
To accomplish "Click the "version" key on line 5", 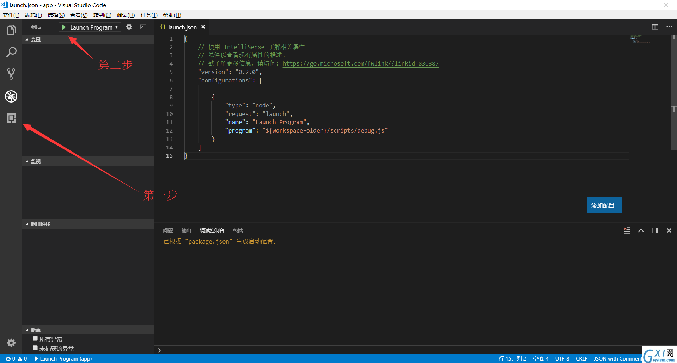I will coord(213,72).
